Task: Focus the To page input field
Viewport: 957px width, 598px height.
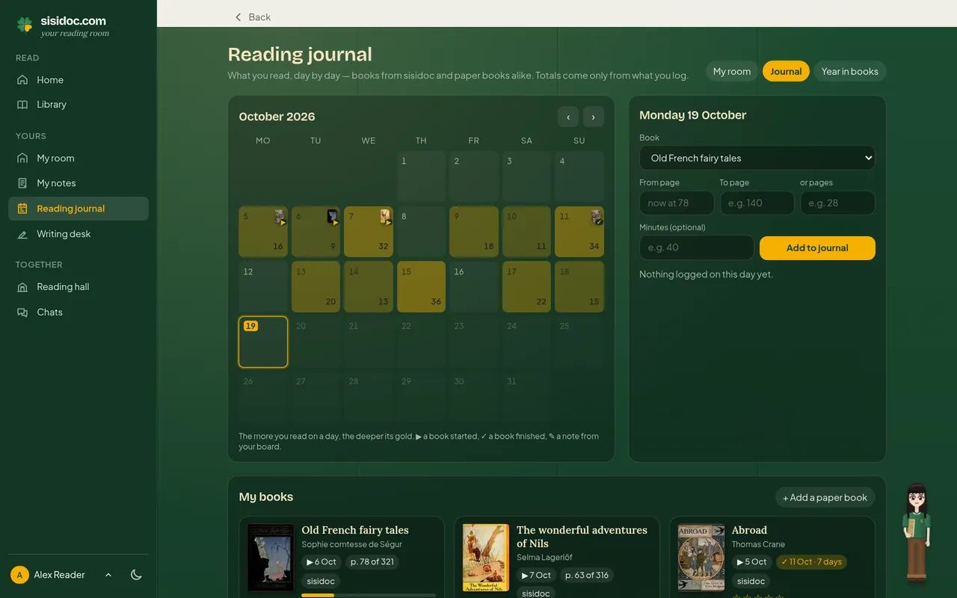Action: click(x=757, y=203)
